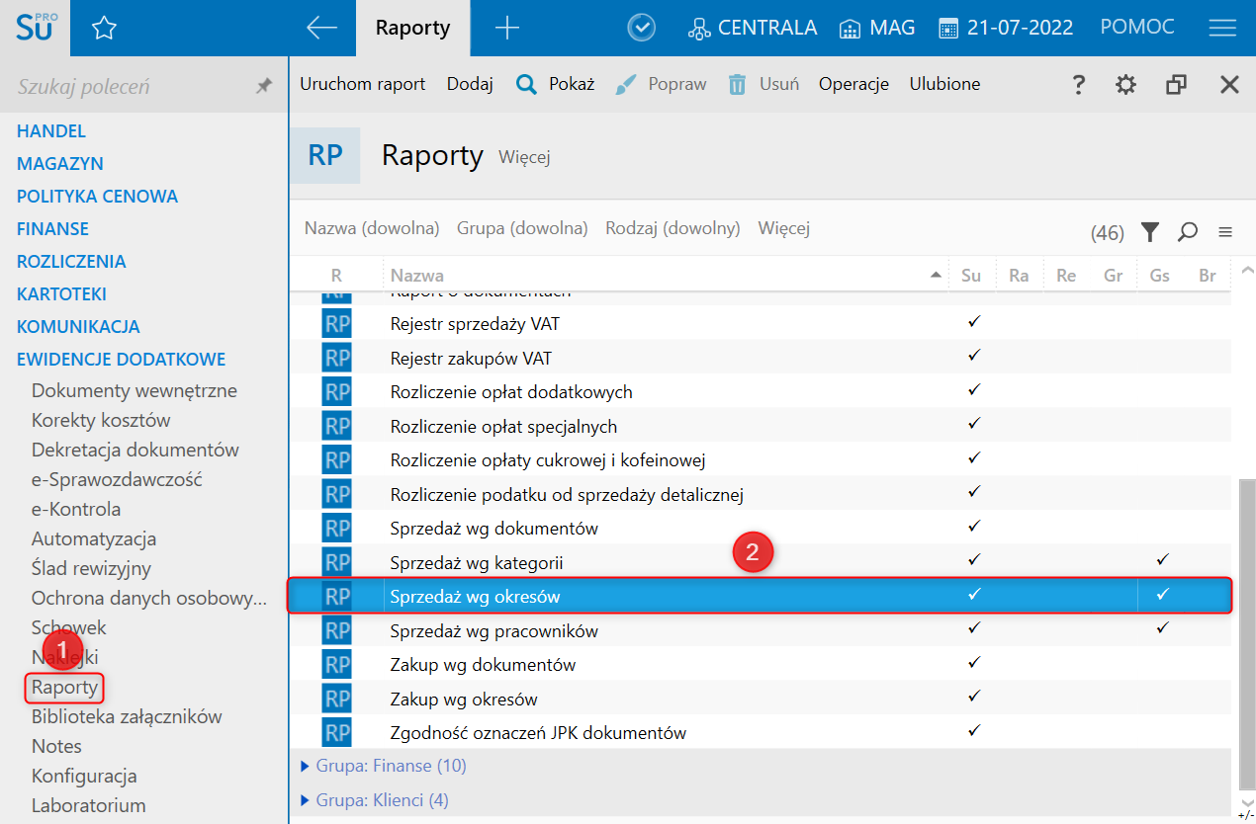Expand the HANDEL section
The height and width of the screenshot is (824, 1256).
click(x=51, y=131)
